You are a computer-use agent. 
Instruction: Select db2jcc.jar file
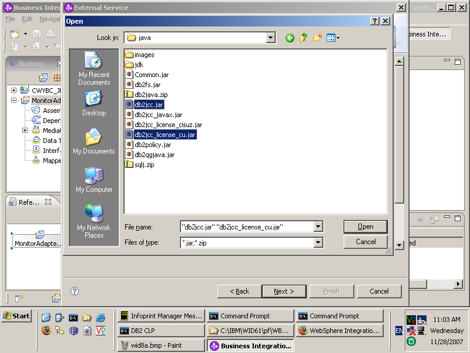[x=145, y=105]
